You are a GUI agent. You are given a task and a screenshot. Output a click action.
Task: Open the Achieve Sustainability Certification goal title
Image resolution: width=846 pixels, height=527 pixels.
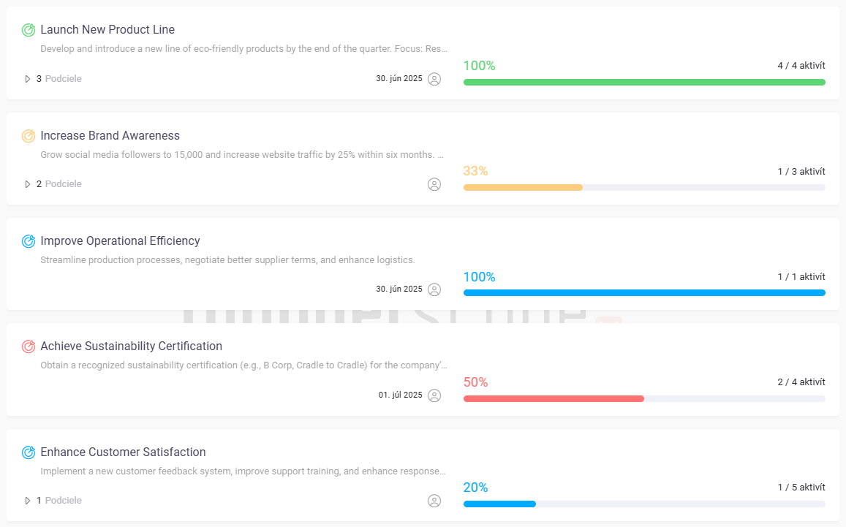click(x=131, y=346)
